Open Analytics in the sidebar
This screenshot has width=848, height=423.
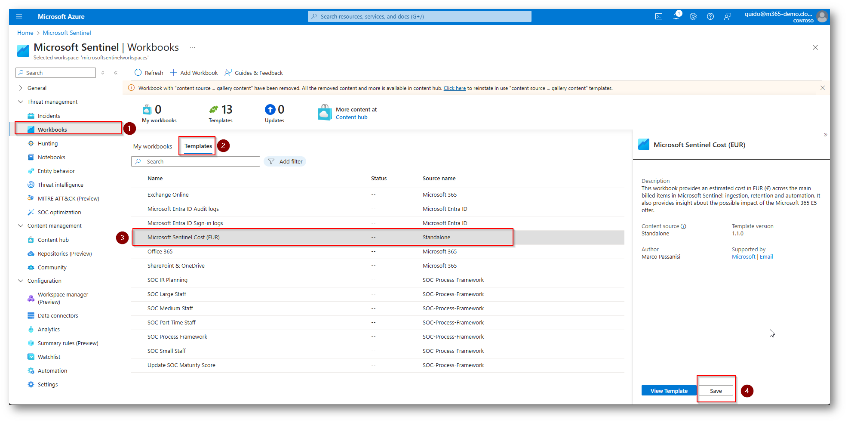[49, 329]
